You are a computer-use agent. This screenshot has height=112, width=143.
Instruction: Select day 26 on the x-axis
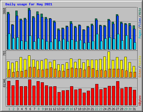pos(113,109)
